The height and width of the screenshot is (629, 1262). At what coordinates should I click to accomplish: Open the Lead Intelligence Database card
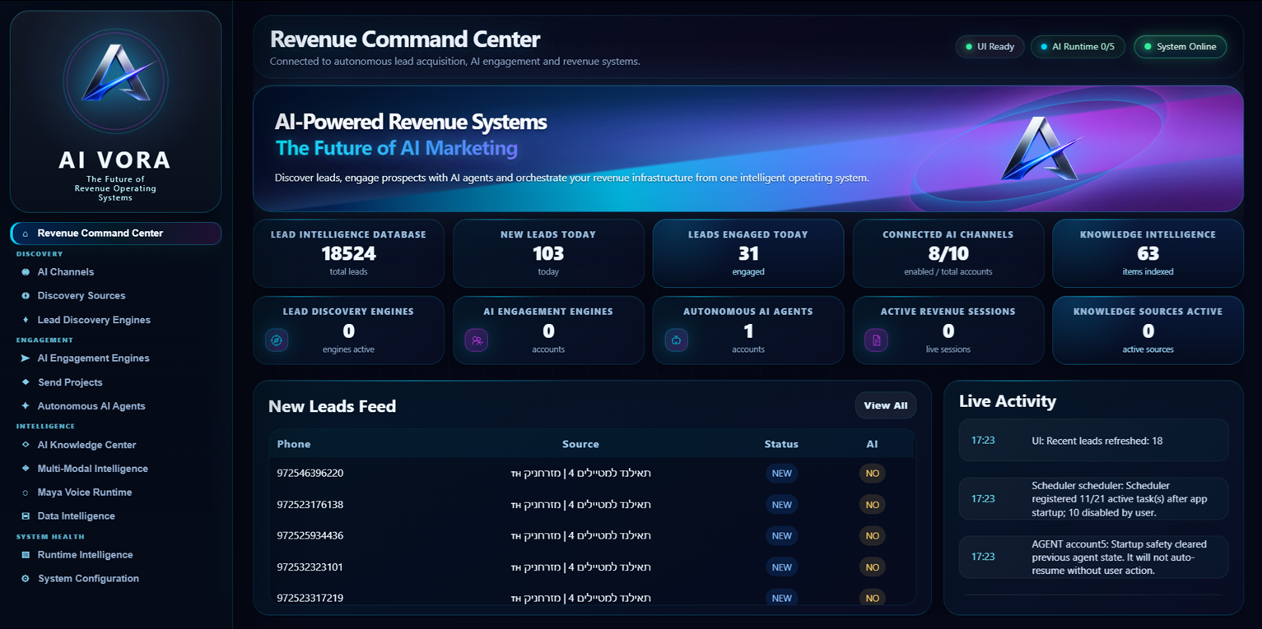coord(348,253)
